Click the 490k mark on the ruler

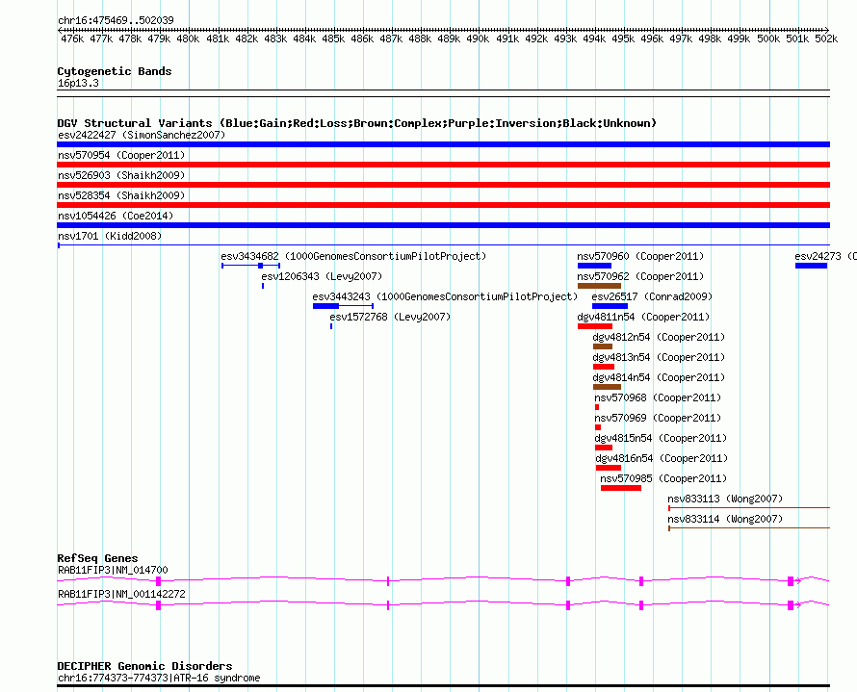[x=478, y=39]
